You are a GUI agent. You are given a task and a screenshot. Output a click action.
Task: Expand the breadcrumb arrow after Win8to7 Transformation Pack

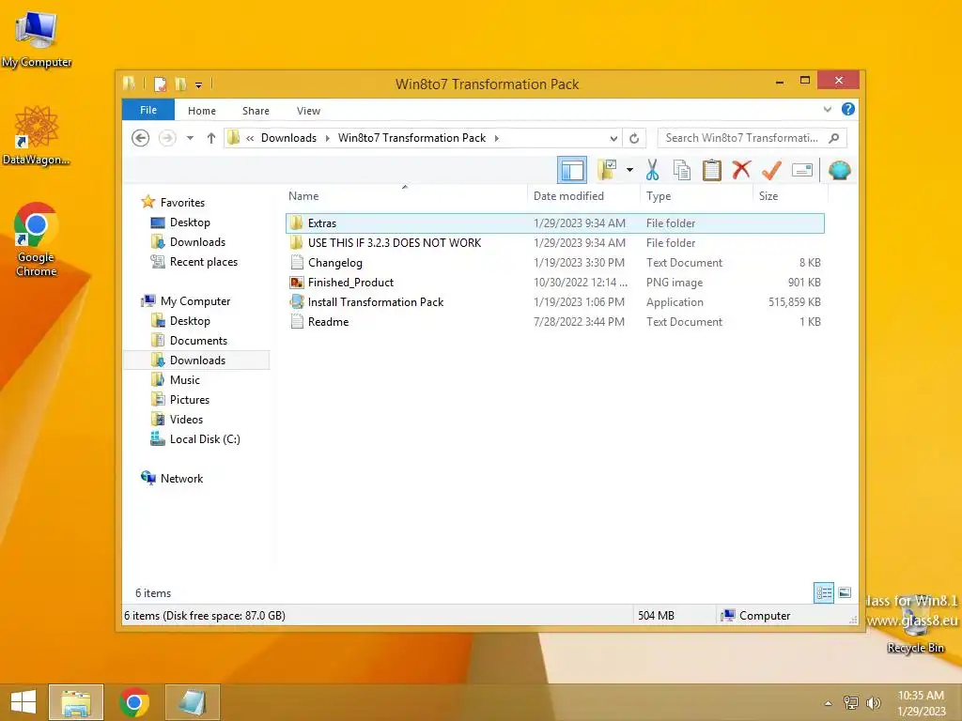click(x=496, y=138)
